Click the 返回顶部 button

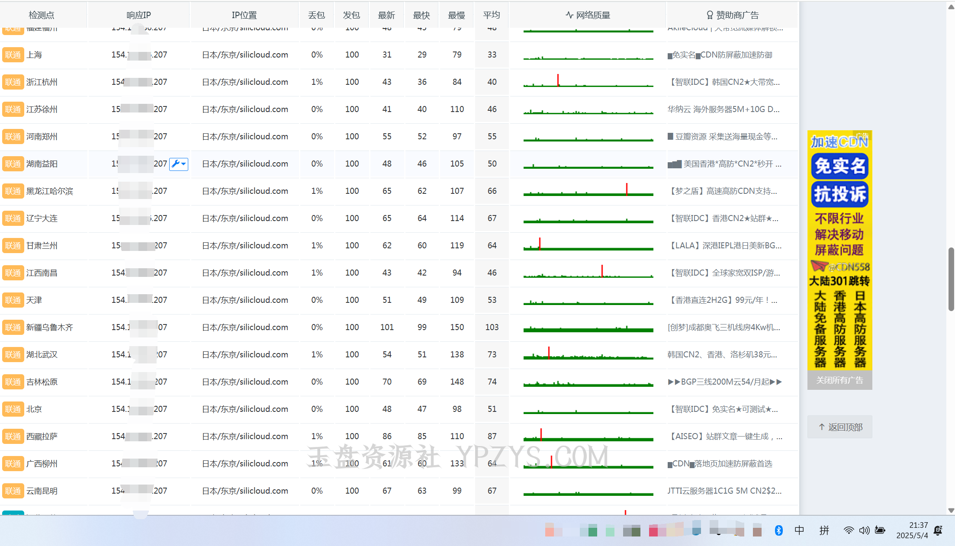point(840,427)
